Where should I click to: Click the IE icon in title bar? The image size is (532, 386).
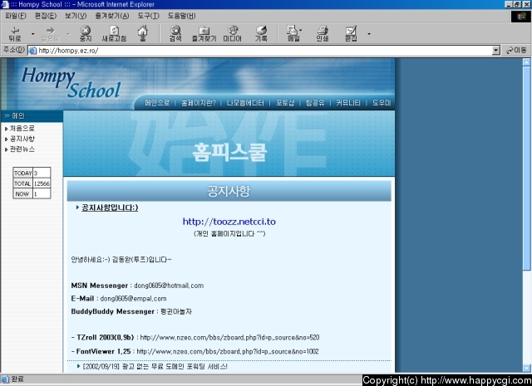click(x=4, y=4)
